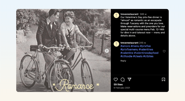The image size is (185, 101).
Task: View the 59 likes list
Action: click(x=118, y=84)
